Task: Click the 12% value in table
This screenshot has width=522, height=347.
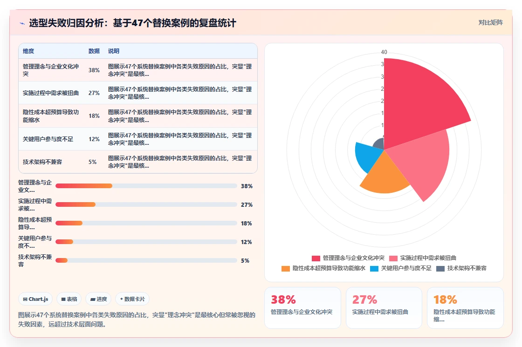Action: (x=94, y=139)
